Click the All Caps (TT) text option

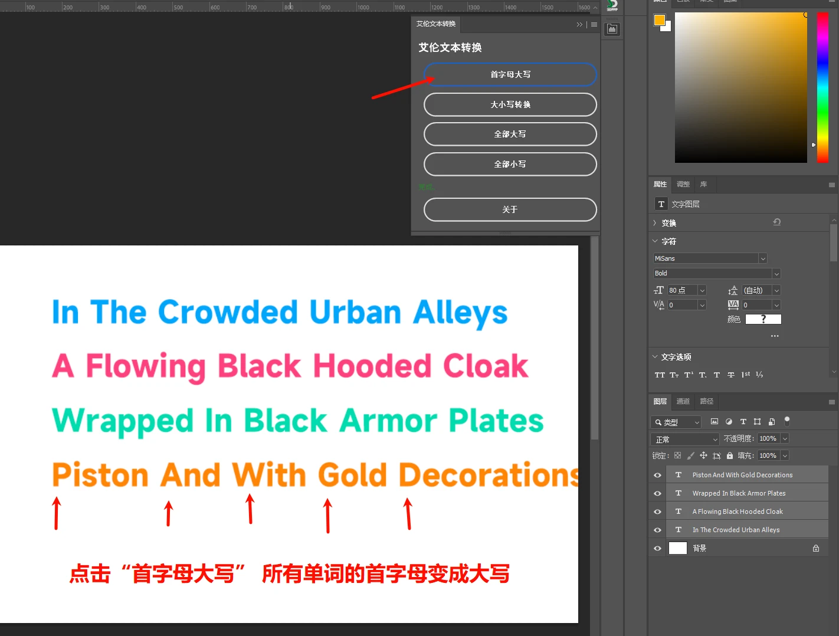660,375
